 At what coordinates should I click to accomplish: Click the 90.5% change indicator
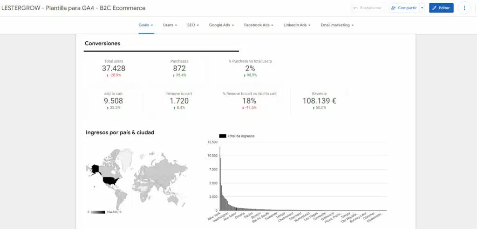pyautogui.click(x=250, y=75)
